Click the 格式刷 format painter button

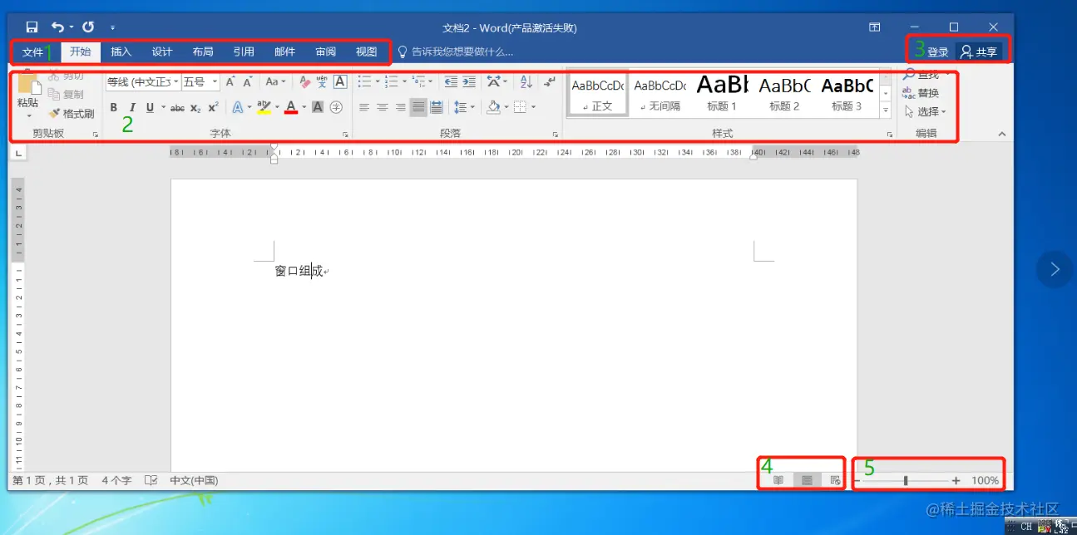[x=72, y=114]
